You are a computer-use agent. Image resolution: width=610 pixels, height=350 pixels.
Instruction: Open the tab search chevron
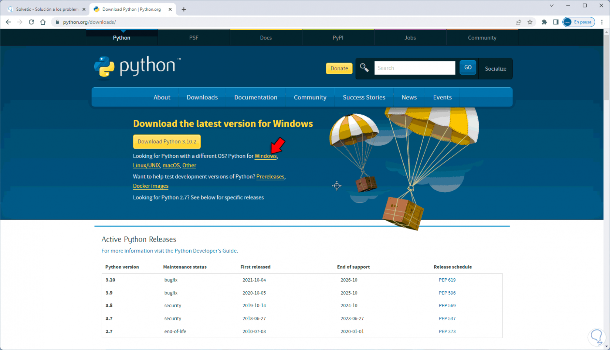click(551, 6)
